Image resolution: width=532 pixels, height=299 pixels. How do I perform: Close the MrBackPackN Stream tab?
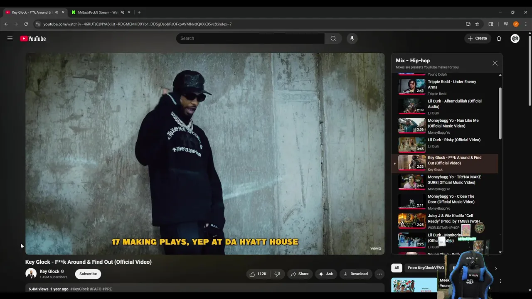pos(129,12)
